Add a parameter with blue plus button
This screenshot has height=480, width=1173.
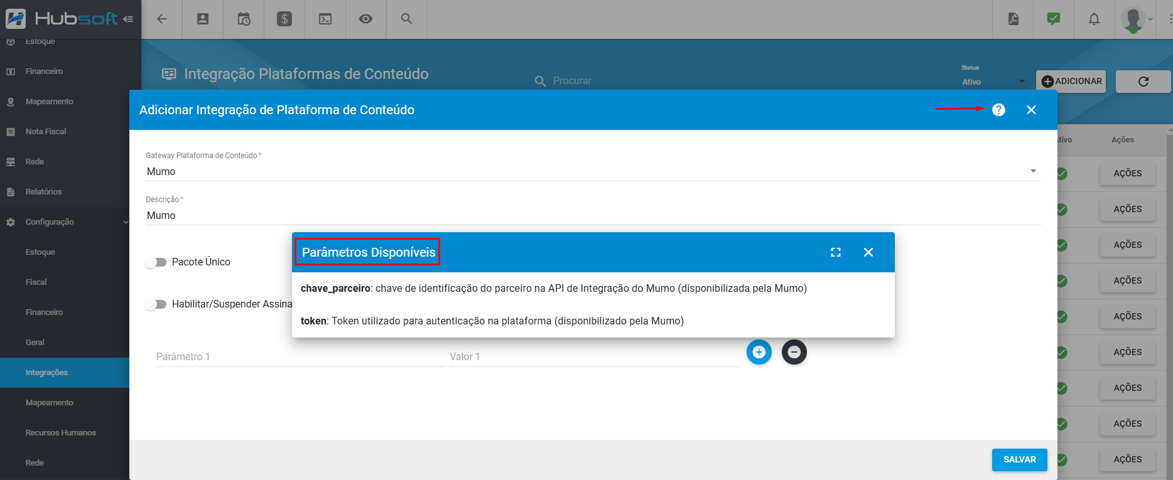point(759,352)
